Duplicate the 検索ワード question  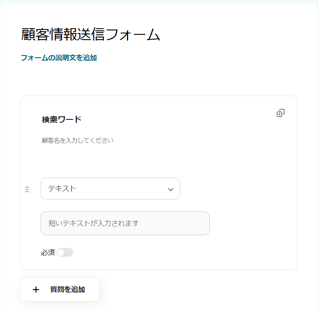click(280, 113)
